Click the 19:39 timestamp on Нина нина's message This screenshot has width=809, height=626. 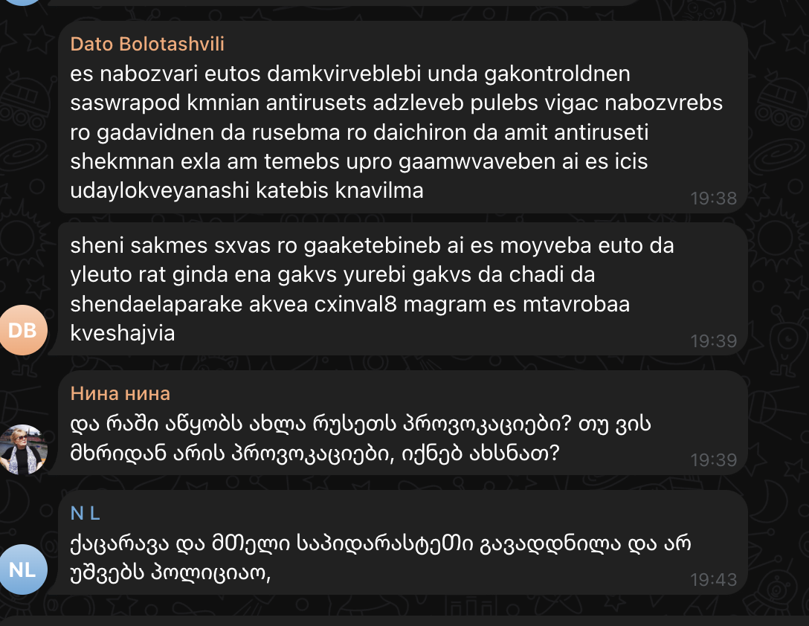[713, 459]
